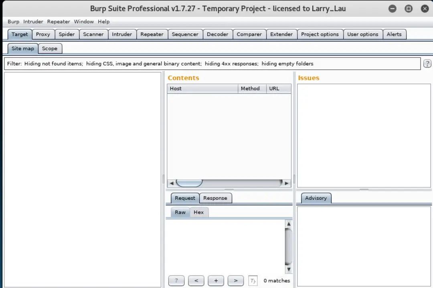Switch to the Sequencer tab

click(185, 34)
